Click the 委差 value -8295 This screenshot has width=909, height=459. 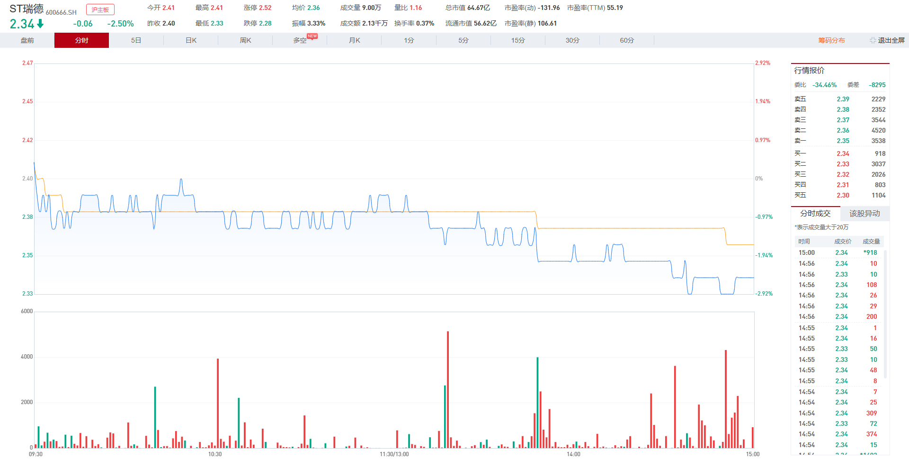(877, 85)
